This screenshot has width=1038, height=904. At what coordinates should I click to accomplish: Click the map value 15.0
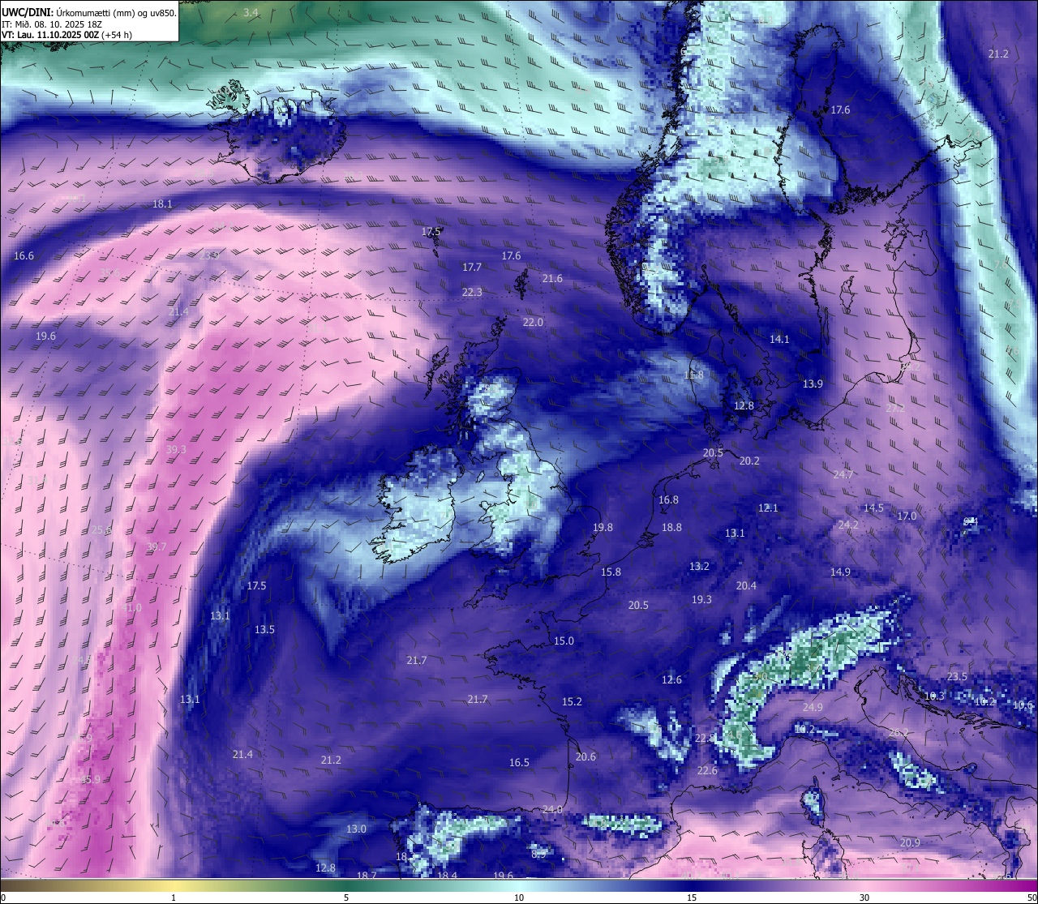pyautogui.click(x=564, y=641)
